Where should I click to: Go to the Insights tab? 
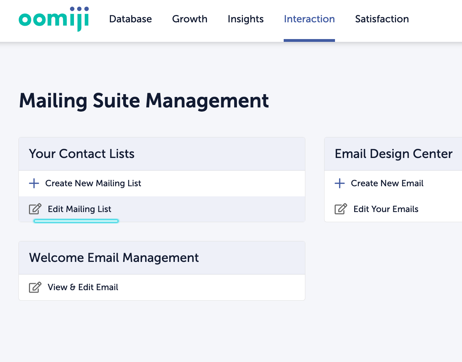click(246, 19)
